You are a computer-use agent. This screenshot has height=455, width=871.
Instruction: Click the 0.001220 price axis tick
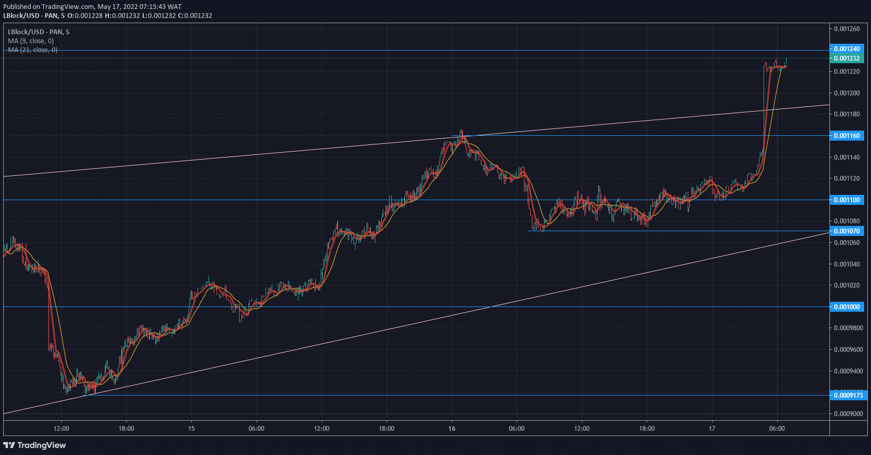(x=847, y=72)
